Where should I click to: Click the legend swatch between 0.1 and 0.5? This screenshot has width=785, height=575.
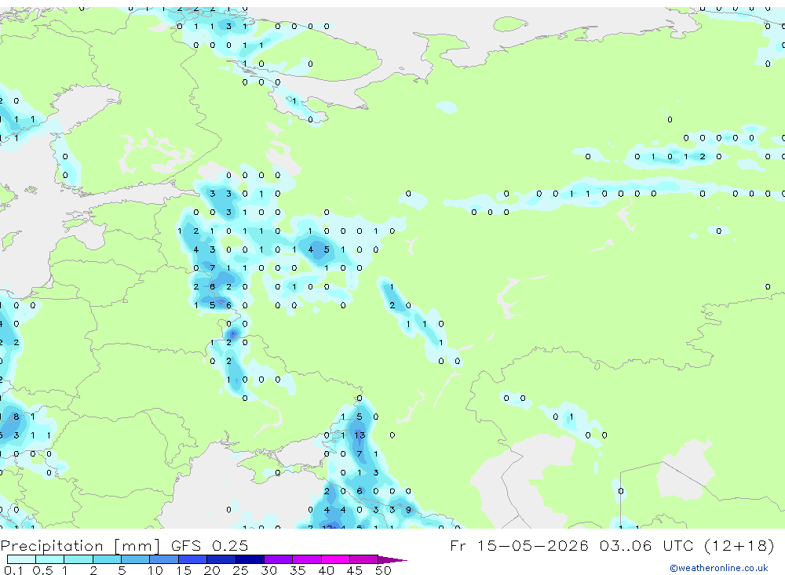point(21,559)
